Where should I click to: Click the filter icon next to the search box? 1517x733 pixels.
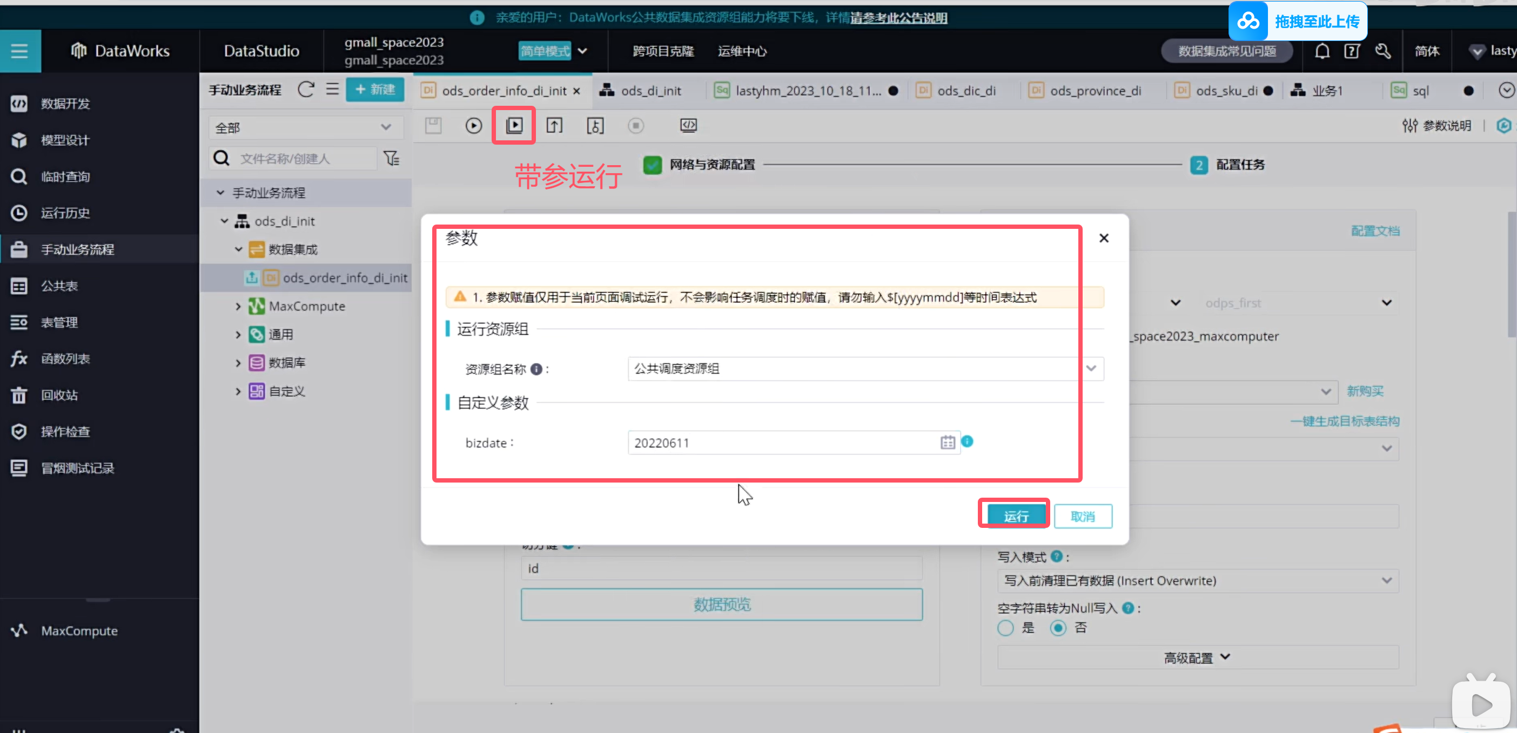click(391, 158)
